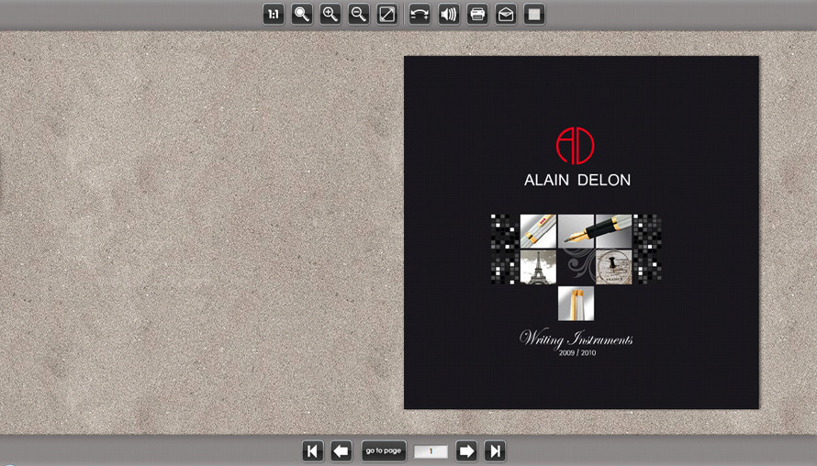This screenshot has width=817, height=466.
Task: Click the red AD logo
Action: 576,145
